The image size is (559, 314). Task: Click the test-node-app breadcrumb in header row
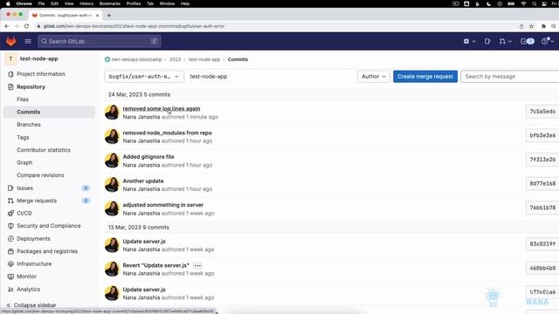(208, 77)
